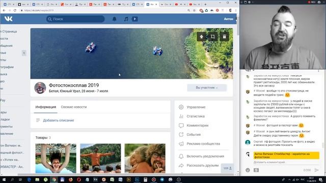Screen dimensions: 326x183
Task: Bookmark page with the star icon
Action: coord(194,10)
